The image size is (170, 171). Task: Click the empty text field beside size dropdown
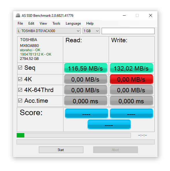[128, 31]
